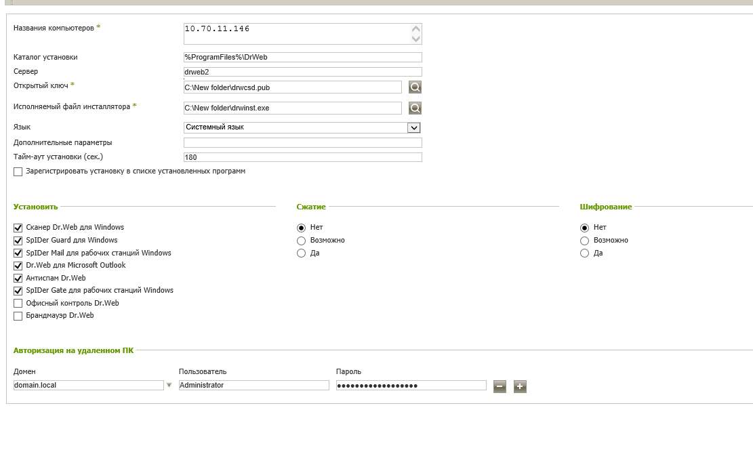
Task: Open the Язык language dropdown
Action: (413, 127)
